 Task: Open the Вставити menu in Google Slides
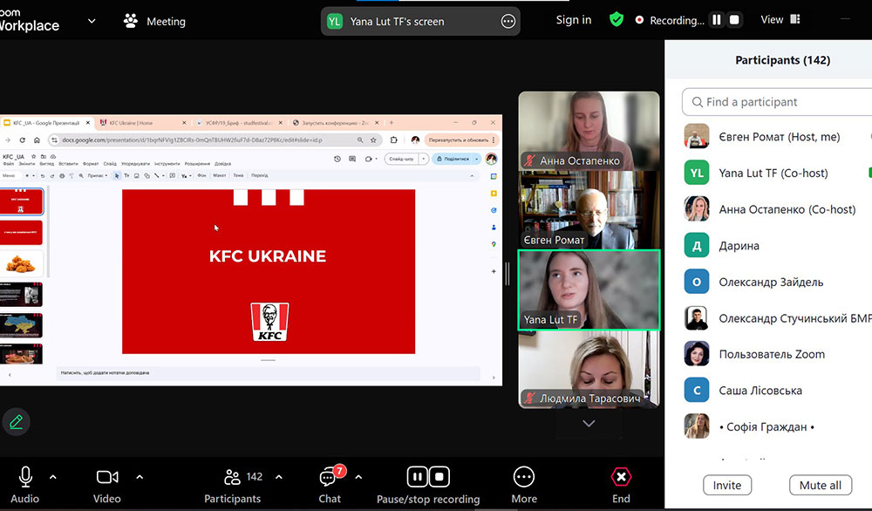click(68, 164)
